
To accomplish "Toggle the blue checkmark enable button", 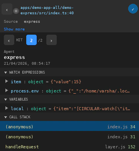I will tap(133, 9).
